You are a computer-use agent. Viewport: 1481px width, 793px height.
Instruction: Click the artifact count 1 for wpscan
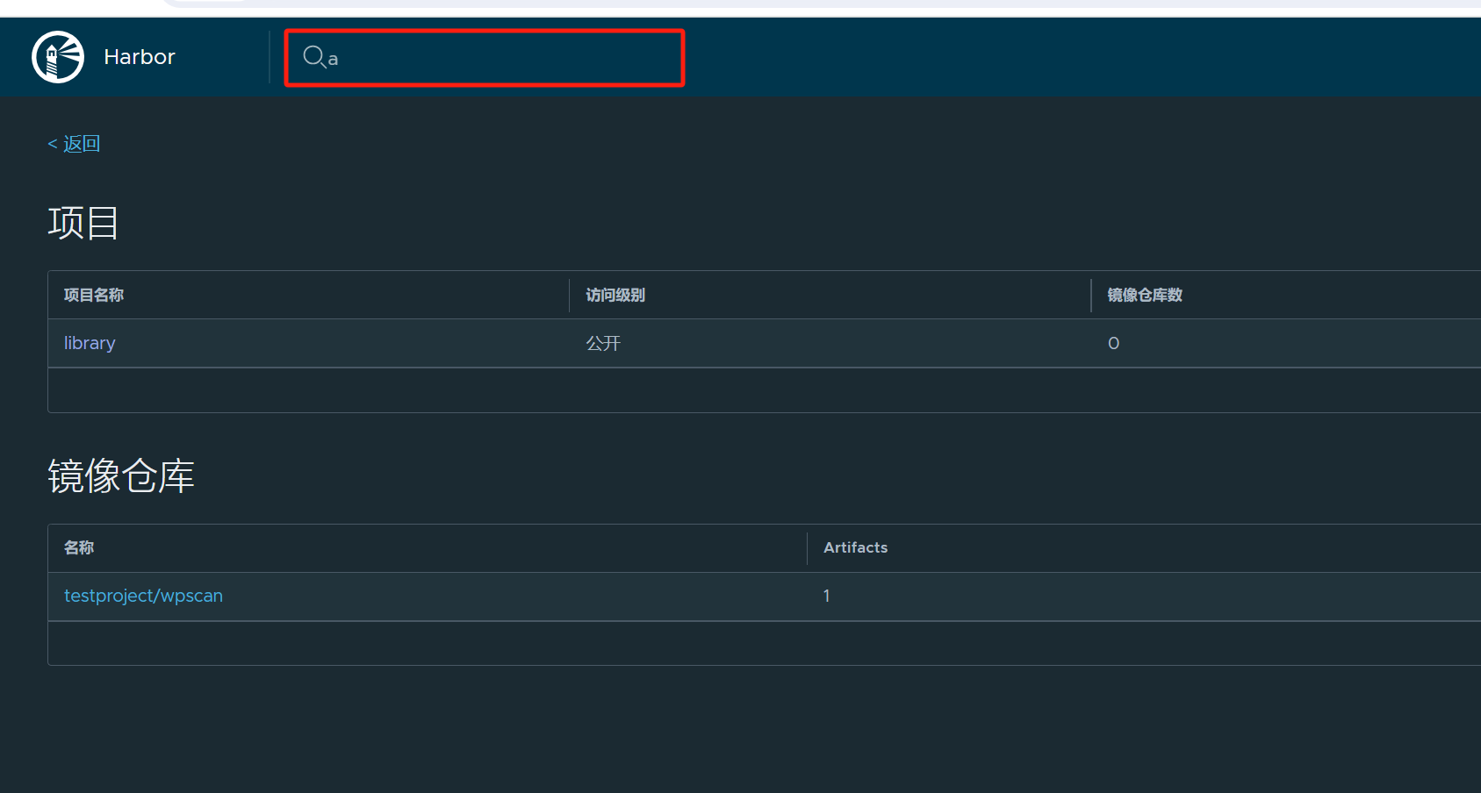[x=826, y=596]
